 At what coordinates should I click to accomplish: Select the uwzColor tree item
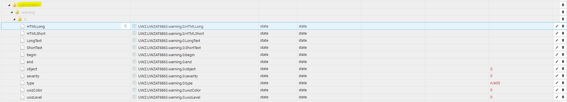click(34, 90)
